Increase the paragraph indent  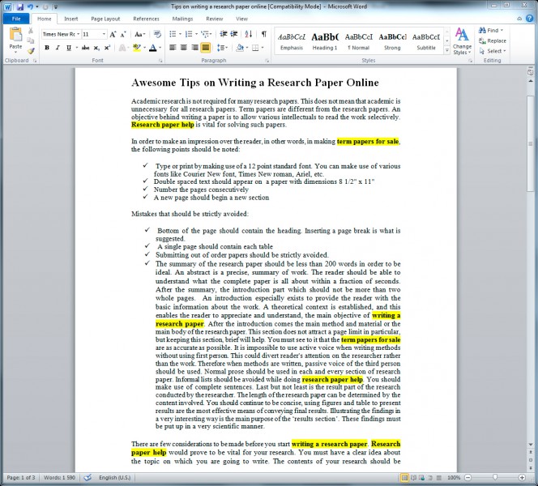point(234,34)
